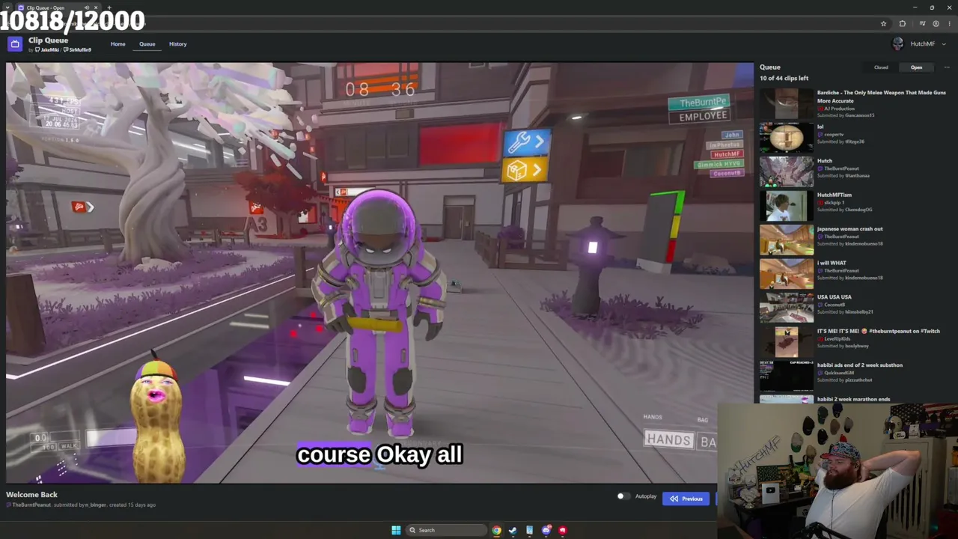Image resolution: width=958 pixels, height=539 pixels.
Task: Click the 'Welcome Back' clip title
Action: [31, 495]
